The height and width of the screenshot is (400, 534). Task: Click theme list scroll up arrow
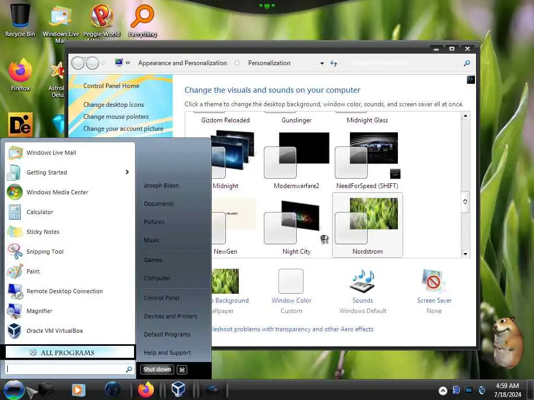(x=465, y=116)
